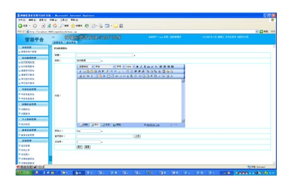Click the 点击率 input field
The image size is (306, 192).
(x=88, y=142)
